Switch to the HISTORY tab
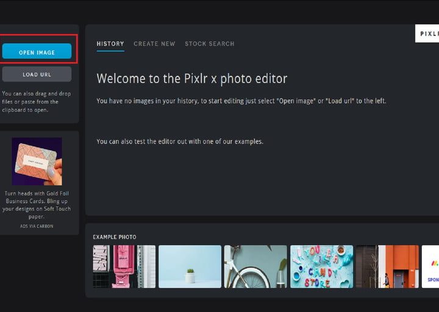Viewport: 439px width, 312px height. click(x=110, y=44)
